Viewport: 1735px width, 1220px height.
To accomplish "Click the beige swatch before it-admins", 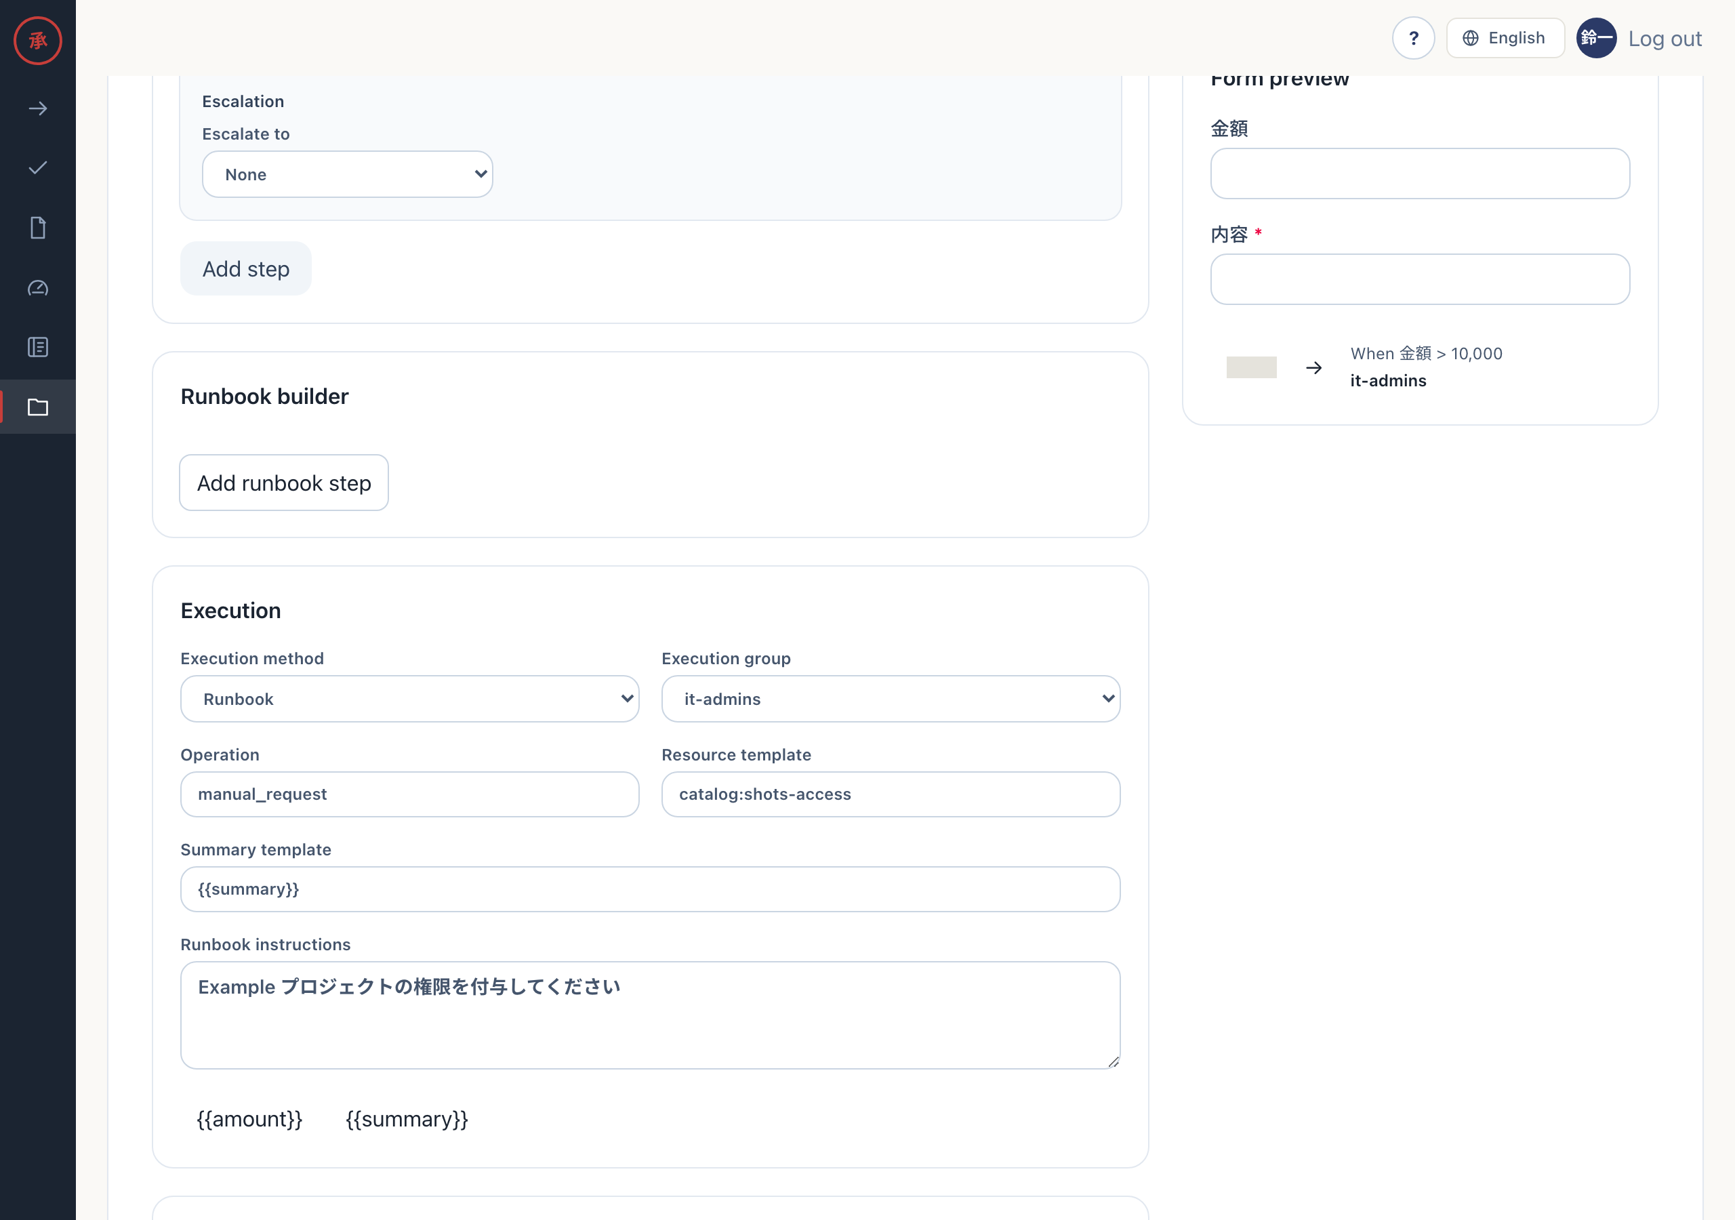I will point(1251,367).
